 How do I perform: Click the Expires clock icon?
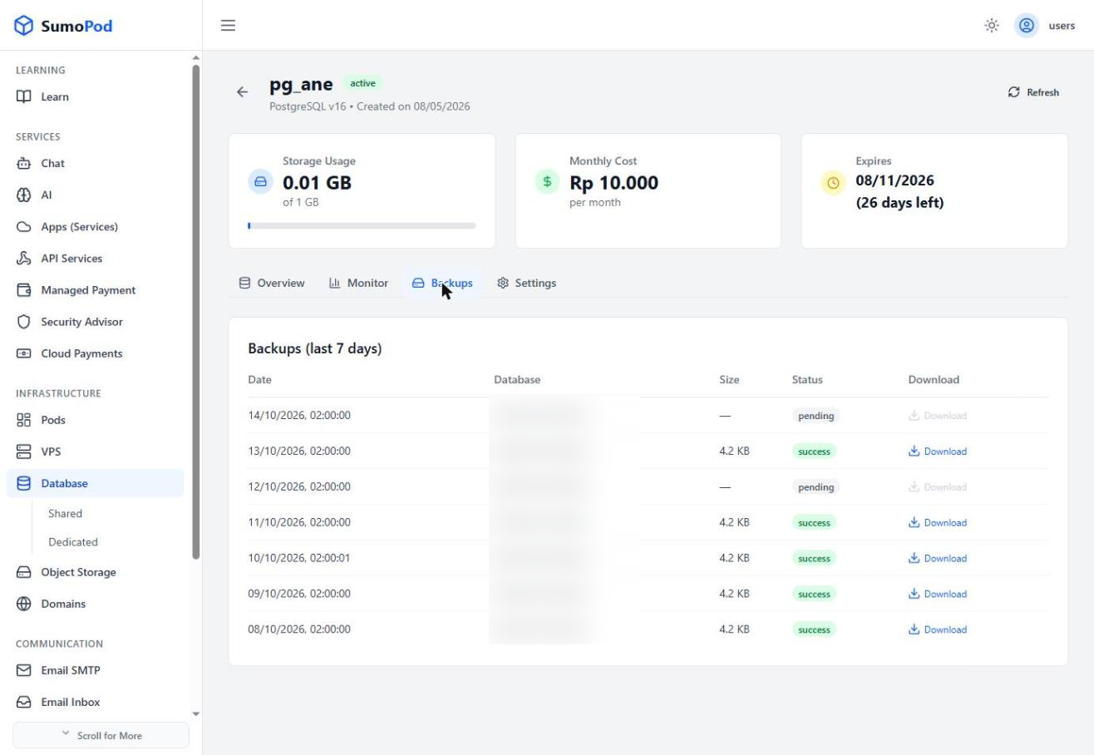(833, 183)
